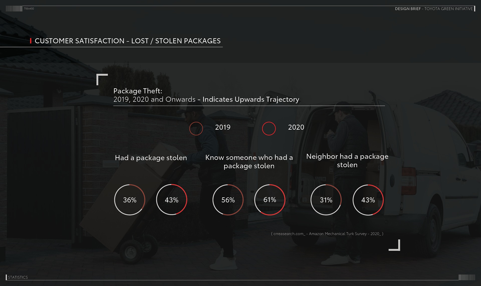
Task: Click the Know someone who had a package stolen label
Action: tap(249, 162)
